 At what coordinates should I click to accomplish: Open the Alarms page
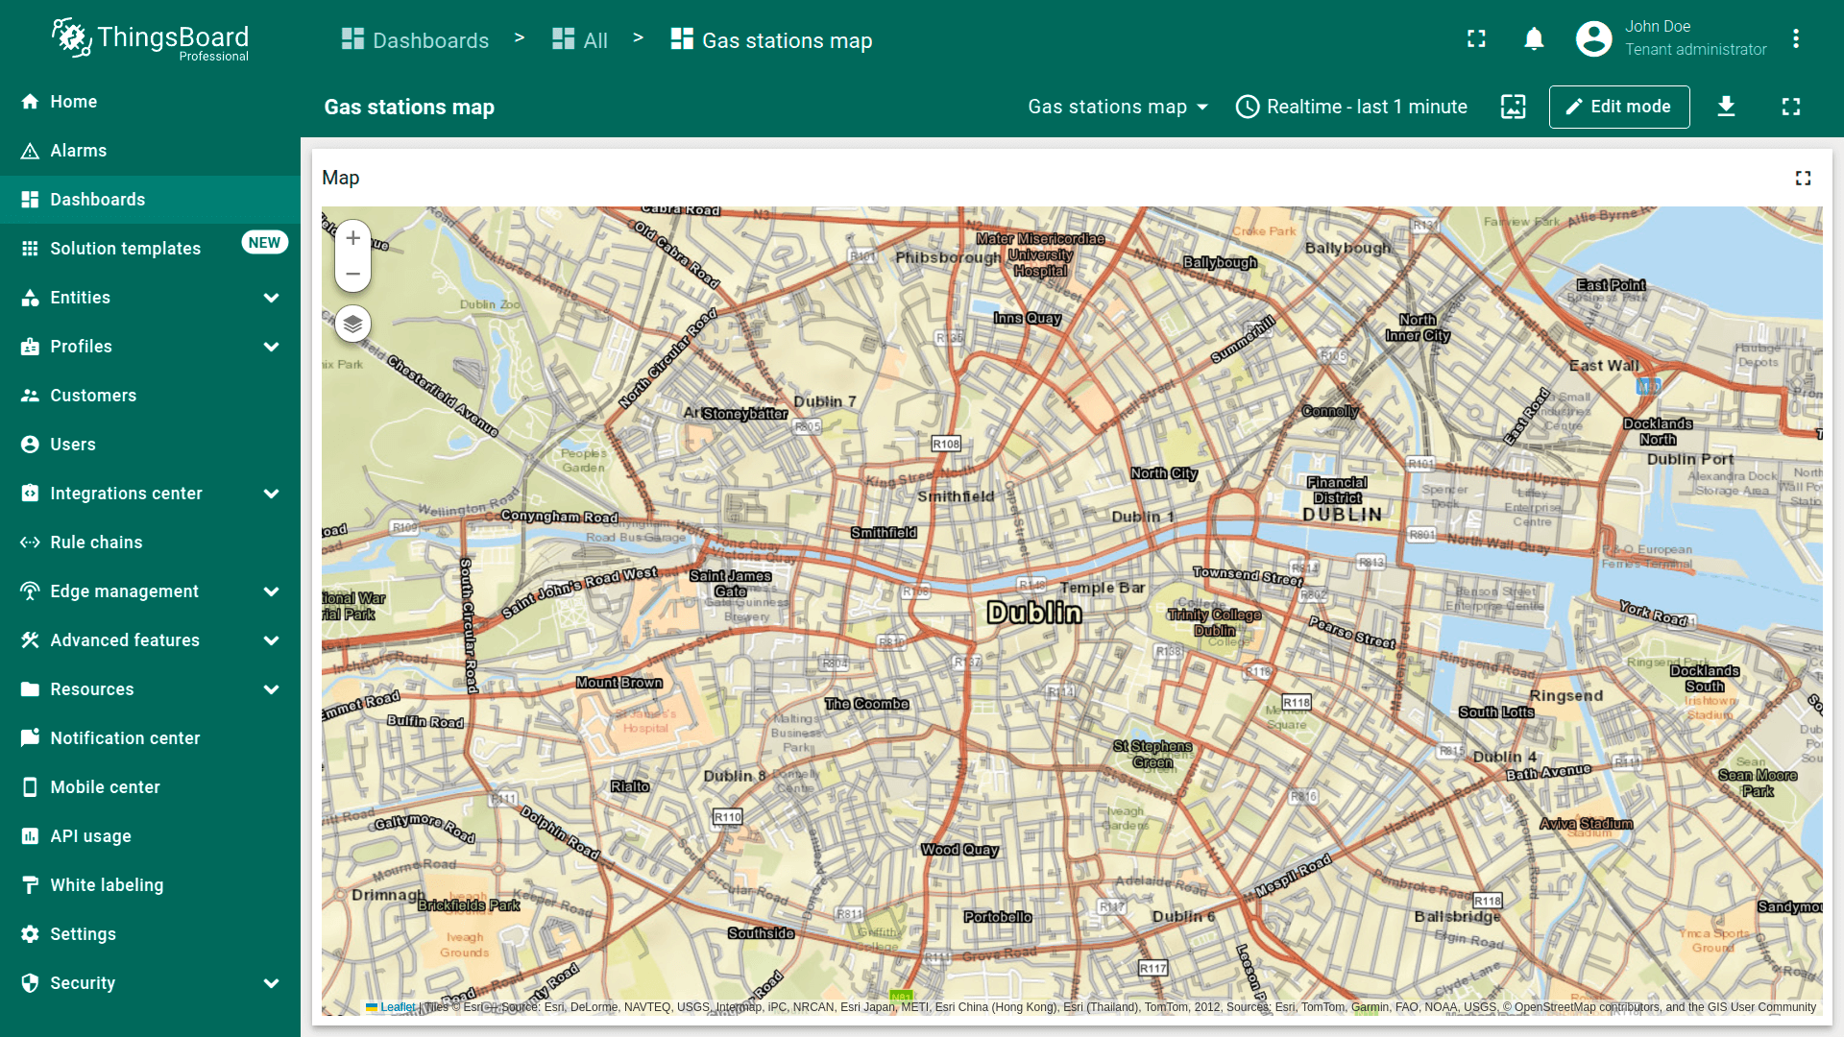(x=79, y=151)
